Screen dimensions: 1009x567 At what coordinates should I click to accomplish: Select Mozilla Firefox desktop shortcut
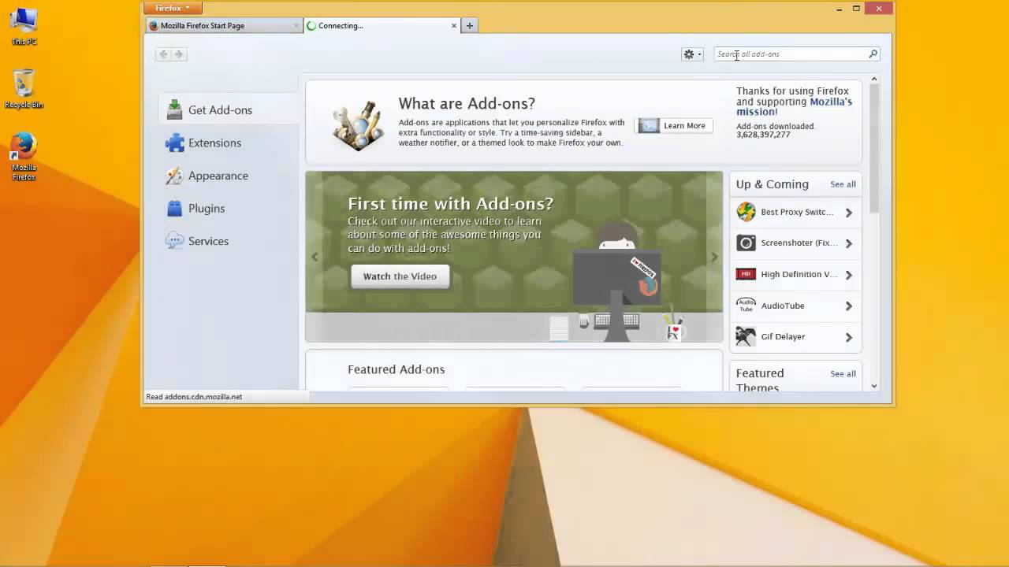[24, 157]
